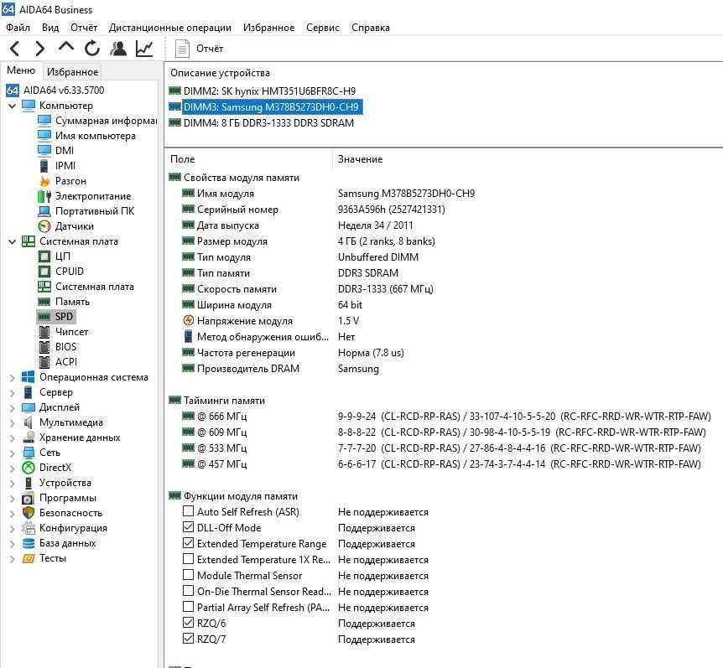723x668 pixels.
Task: Open the Справка menu
Action: (x=370, y=28)
